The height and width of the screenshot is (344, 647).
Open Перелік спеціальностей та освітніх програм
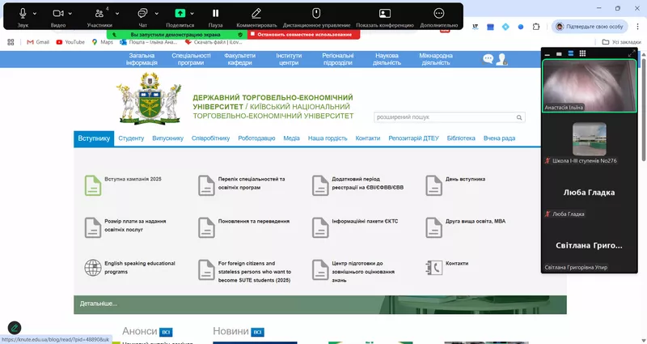(252, 184)
